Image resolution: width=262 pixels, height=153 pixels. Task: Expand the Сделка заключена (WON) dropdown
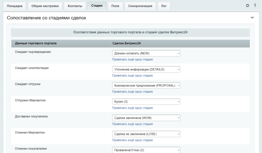[146, 118]
